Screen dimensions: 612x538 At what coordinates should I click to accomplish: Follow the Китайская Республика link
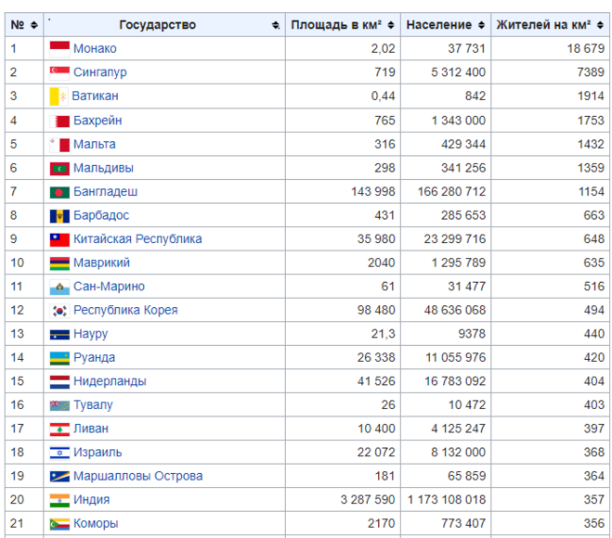[x=137, y=239]
